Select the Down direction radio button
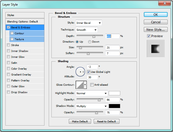This screenshot has width=173, height=132. [90, 42]
